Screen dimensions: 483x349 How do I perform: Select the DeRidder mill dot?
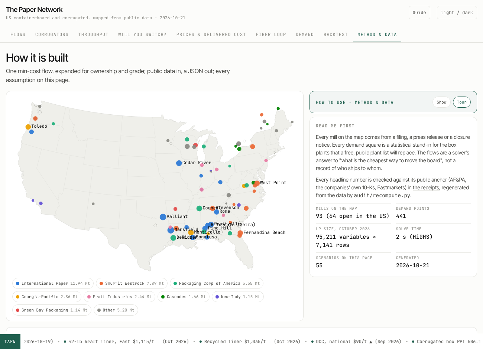pos(173,238)
